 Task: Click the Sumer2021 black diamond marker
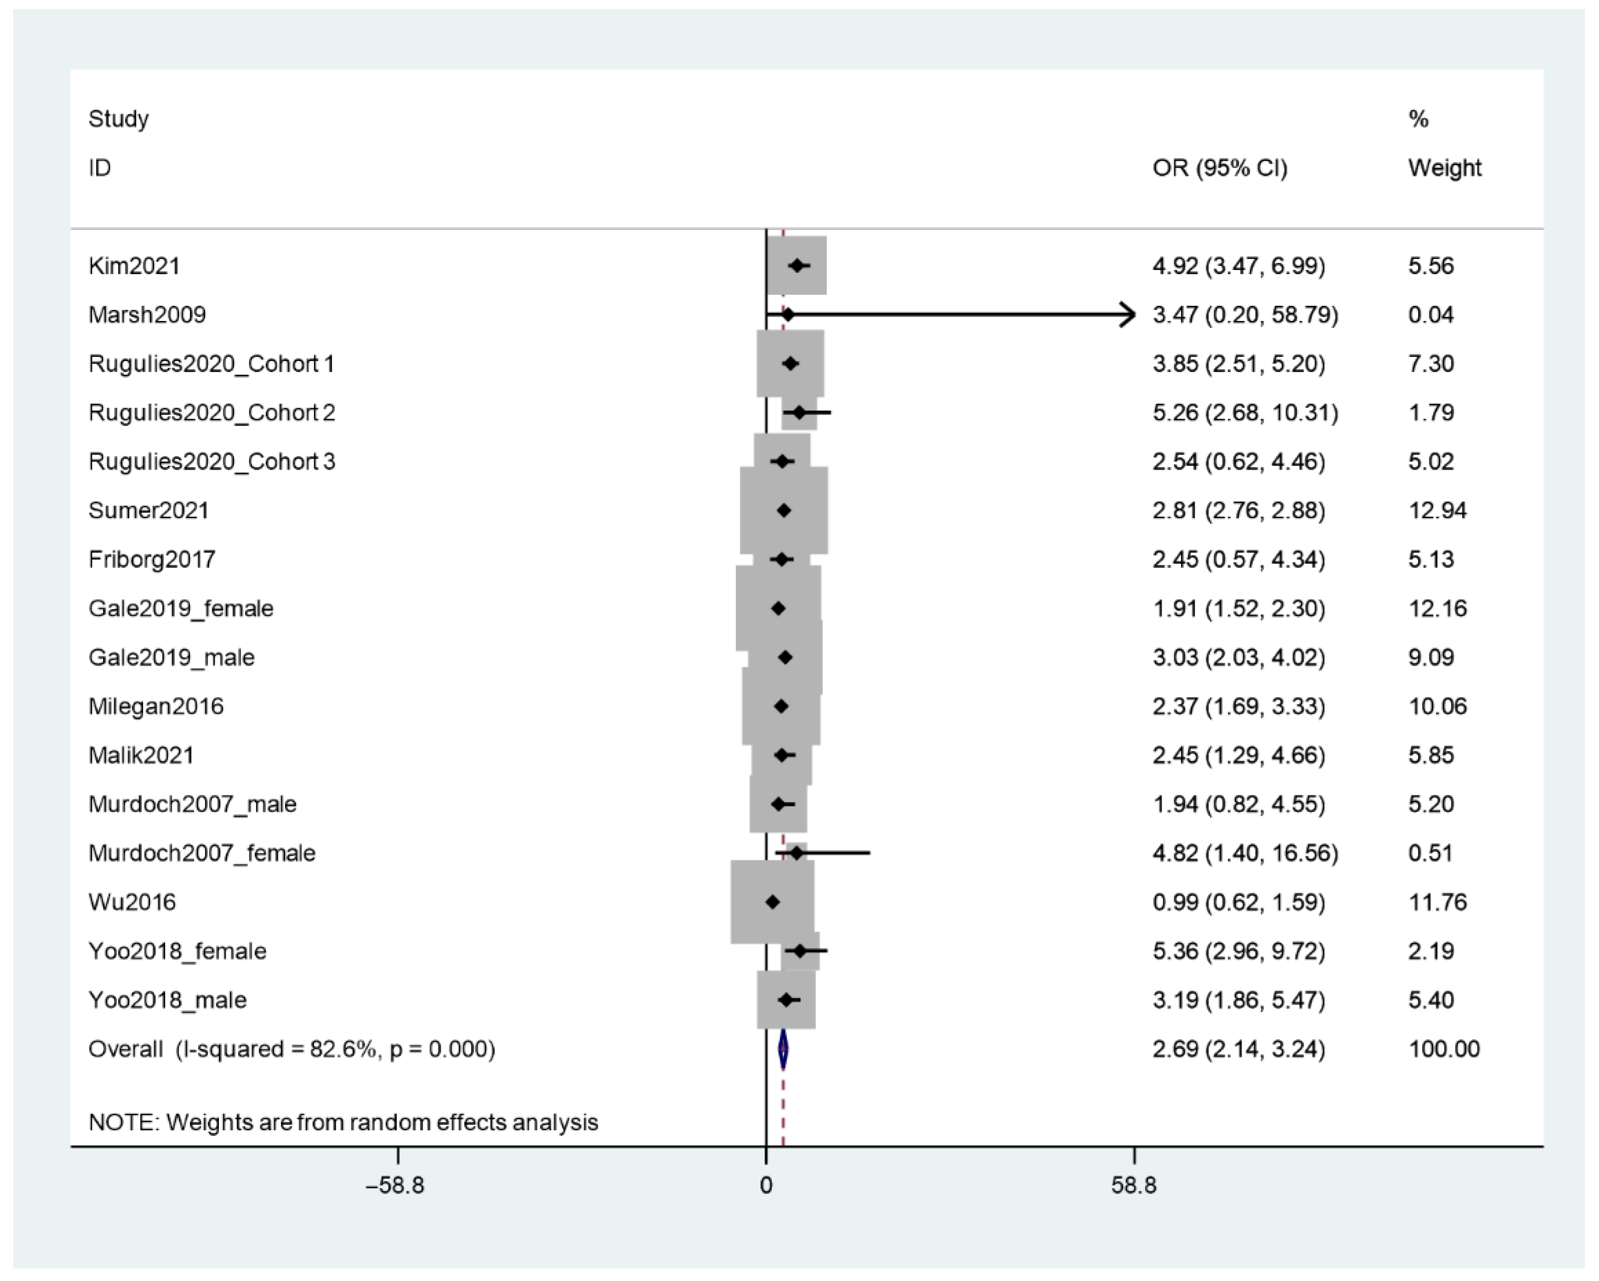pyautogui.click(x=784, y=510)
